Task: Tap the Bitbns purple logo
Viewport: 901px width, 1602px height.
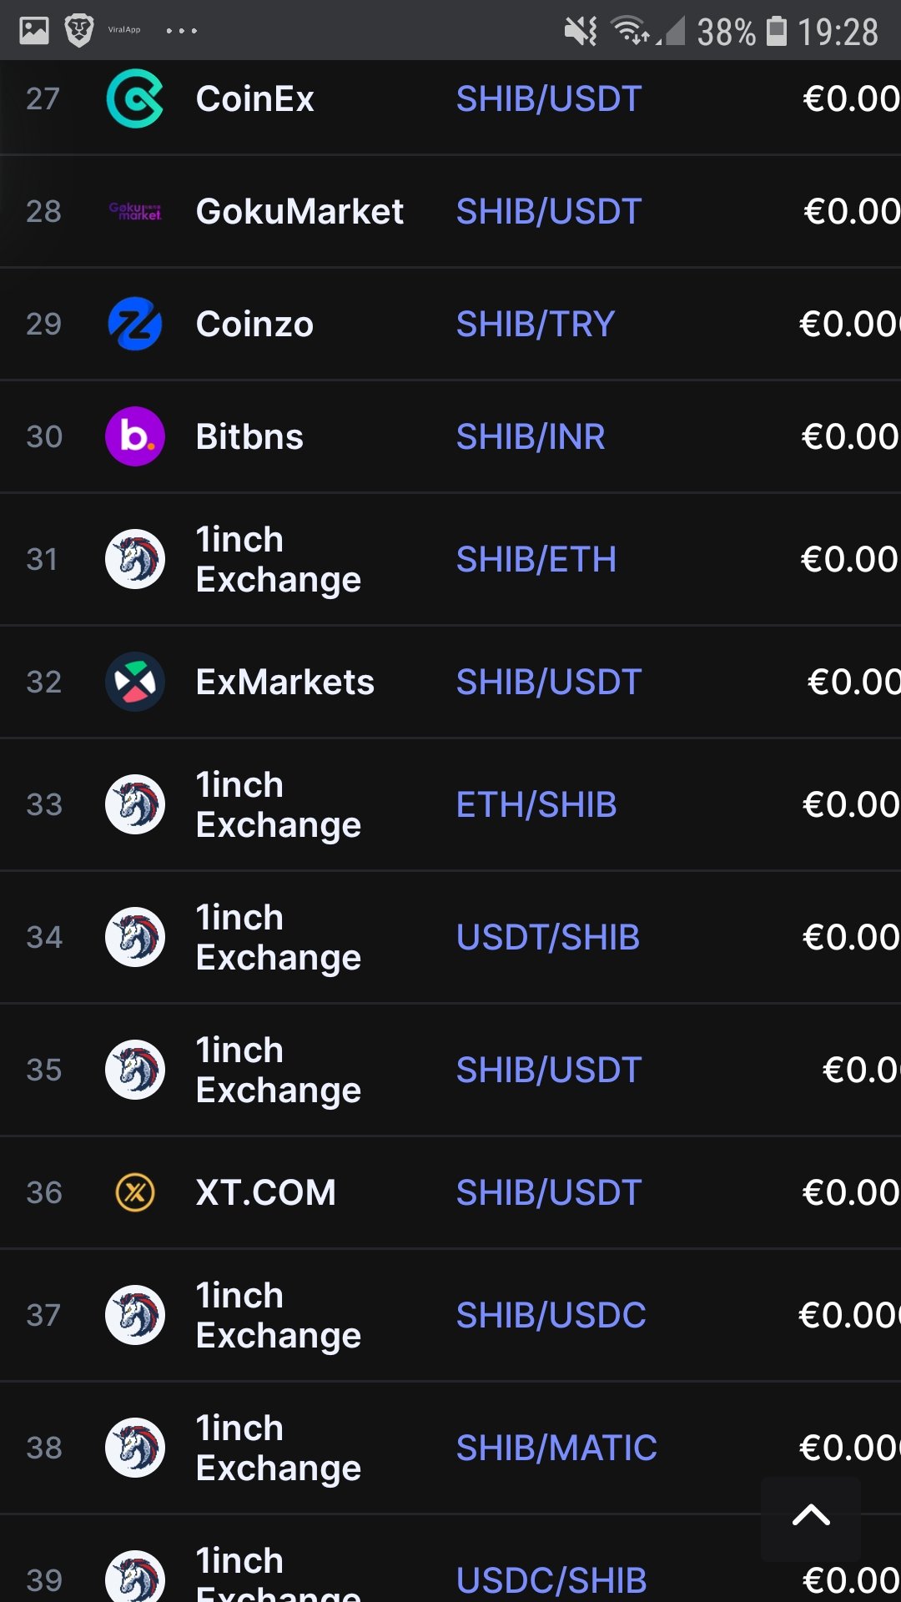Action: (x=135, y=436)
